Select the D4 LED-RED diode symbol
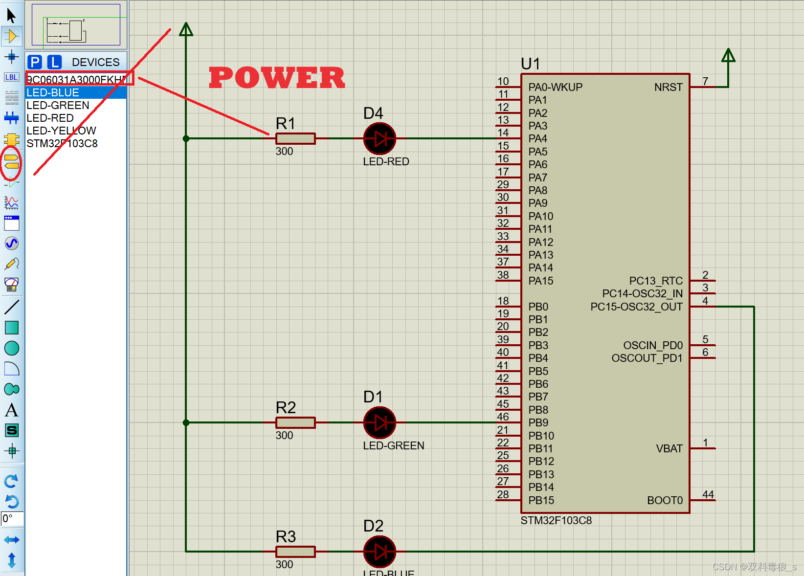Viewport: 804px width, 576px height. tap(380, 138)
